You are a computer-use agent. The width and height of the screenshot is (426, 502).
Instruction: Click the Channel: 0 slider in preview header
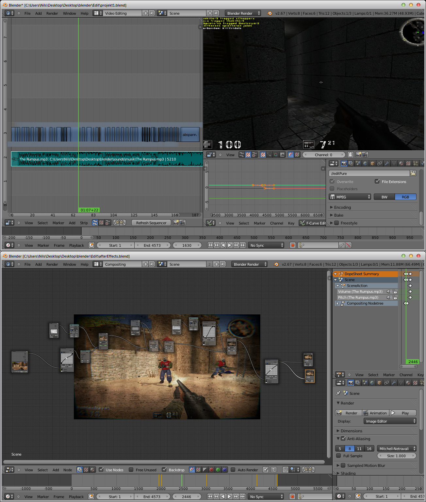tap(324, 155)
